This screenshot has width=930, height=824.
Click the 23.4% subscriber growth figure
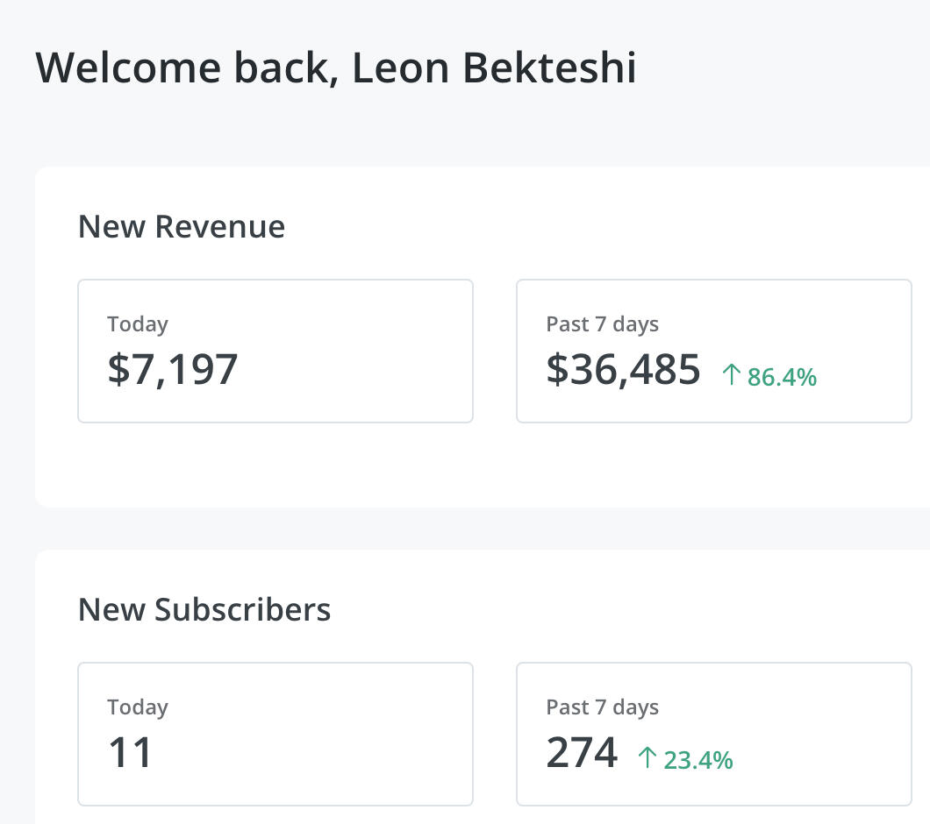tap(698, 759)
